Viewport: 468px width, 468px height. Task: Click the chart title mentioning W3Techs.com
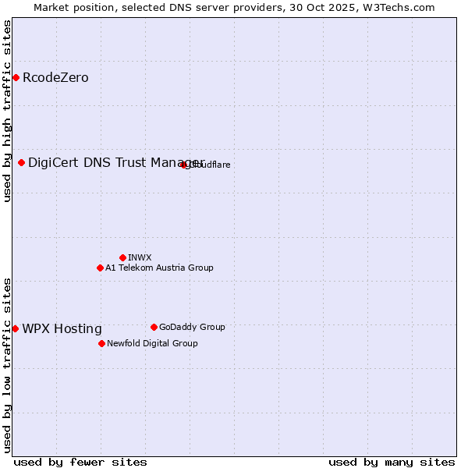[234, 7]
